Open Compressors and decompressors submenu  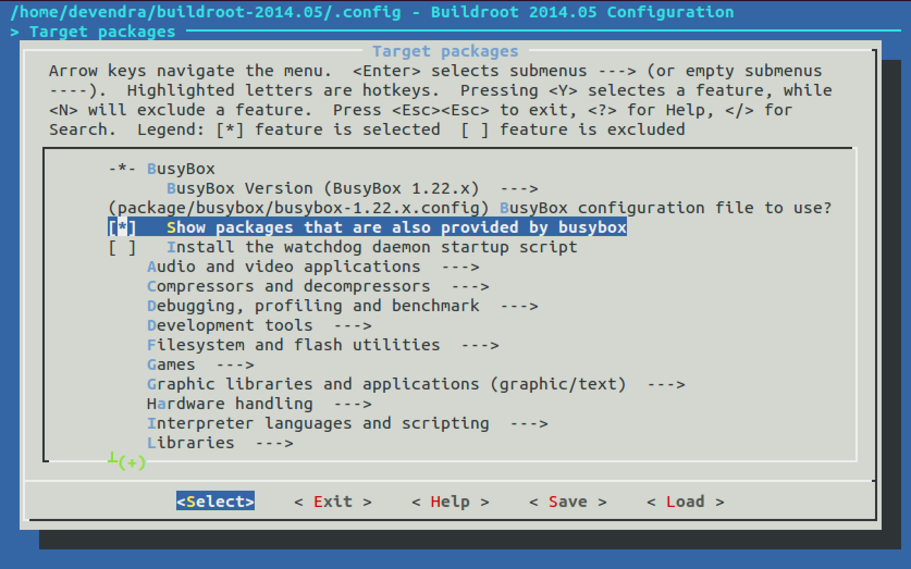click(x=318, y=286)
